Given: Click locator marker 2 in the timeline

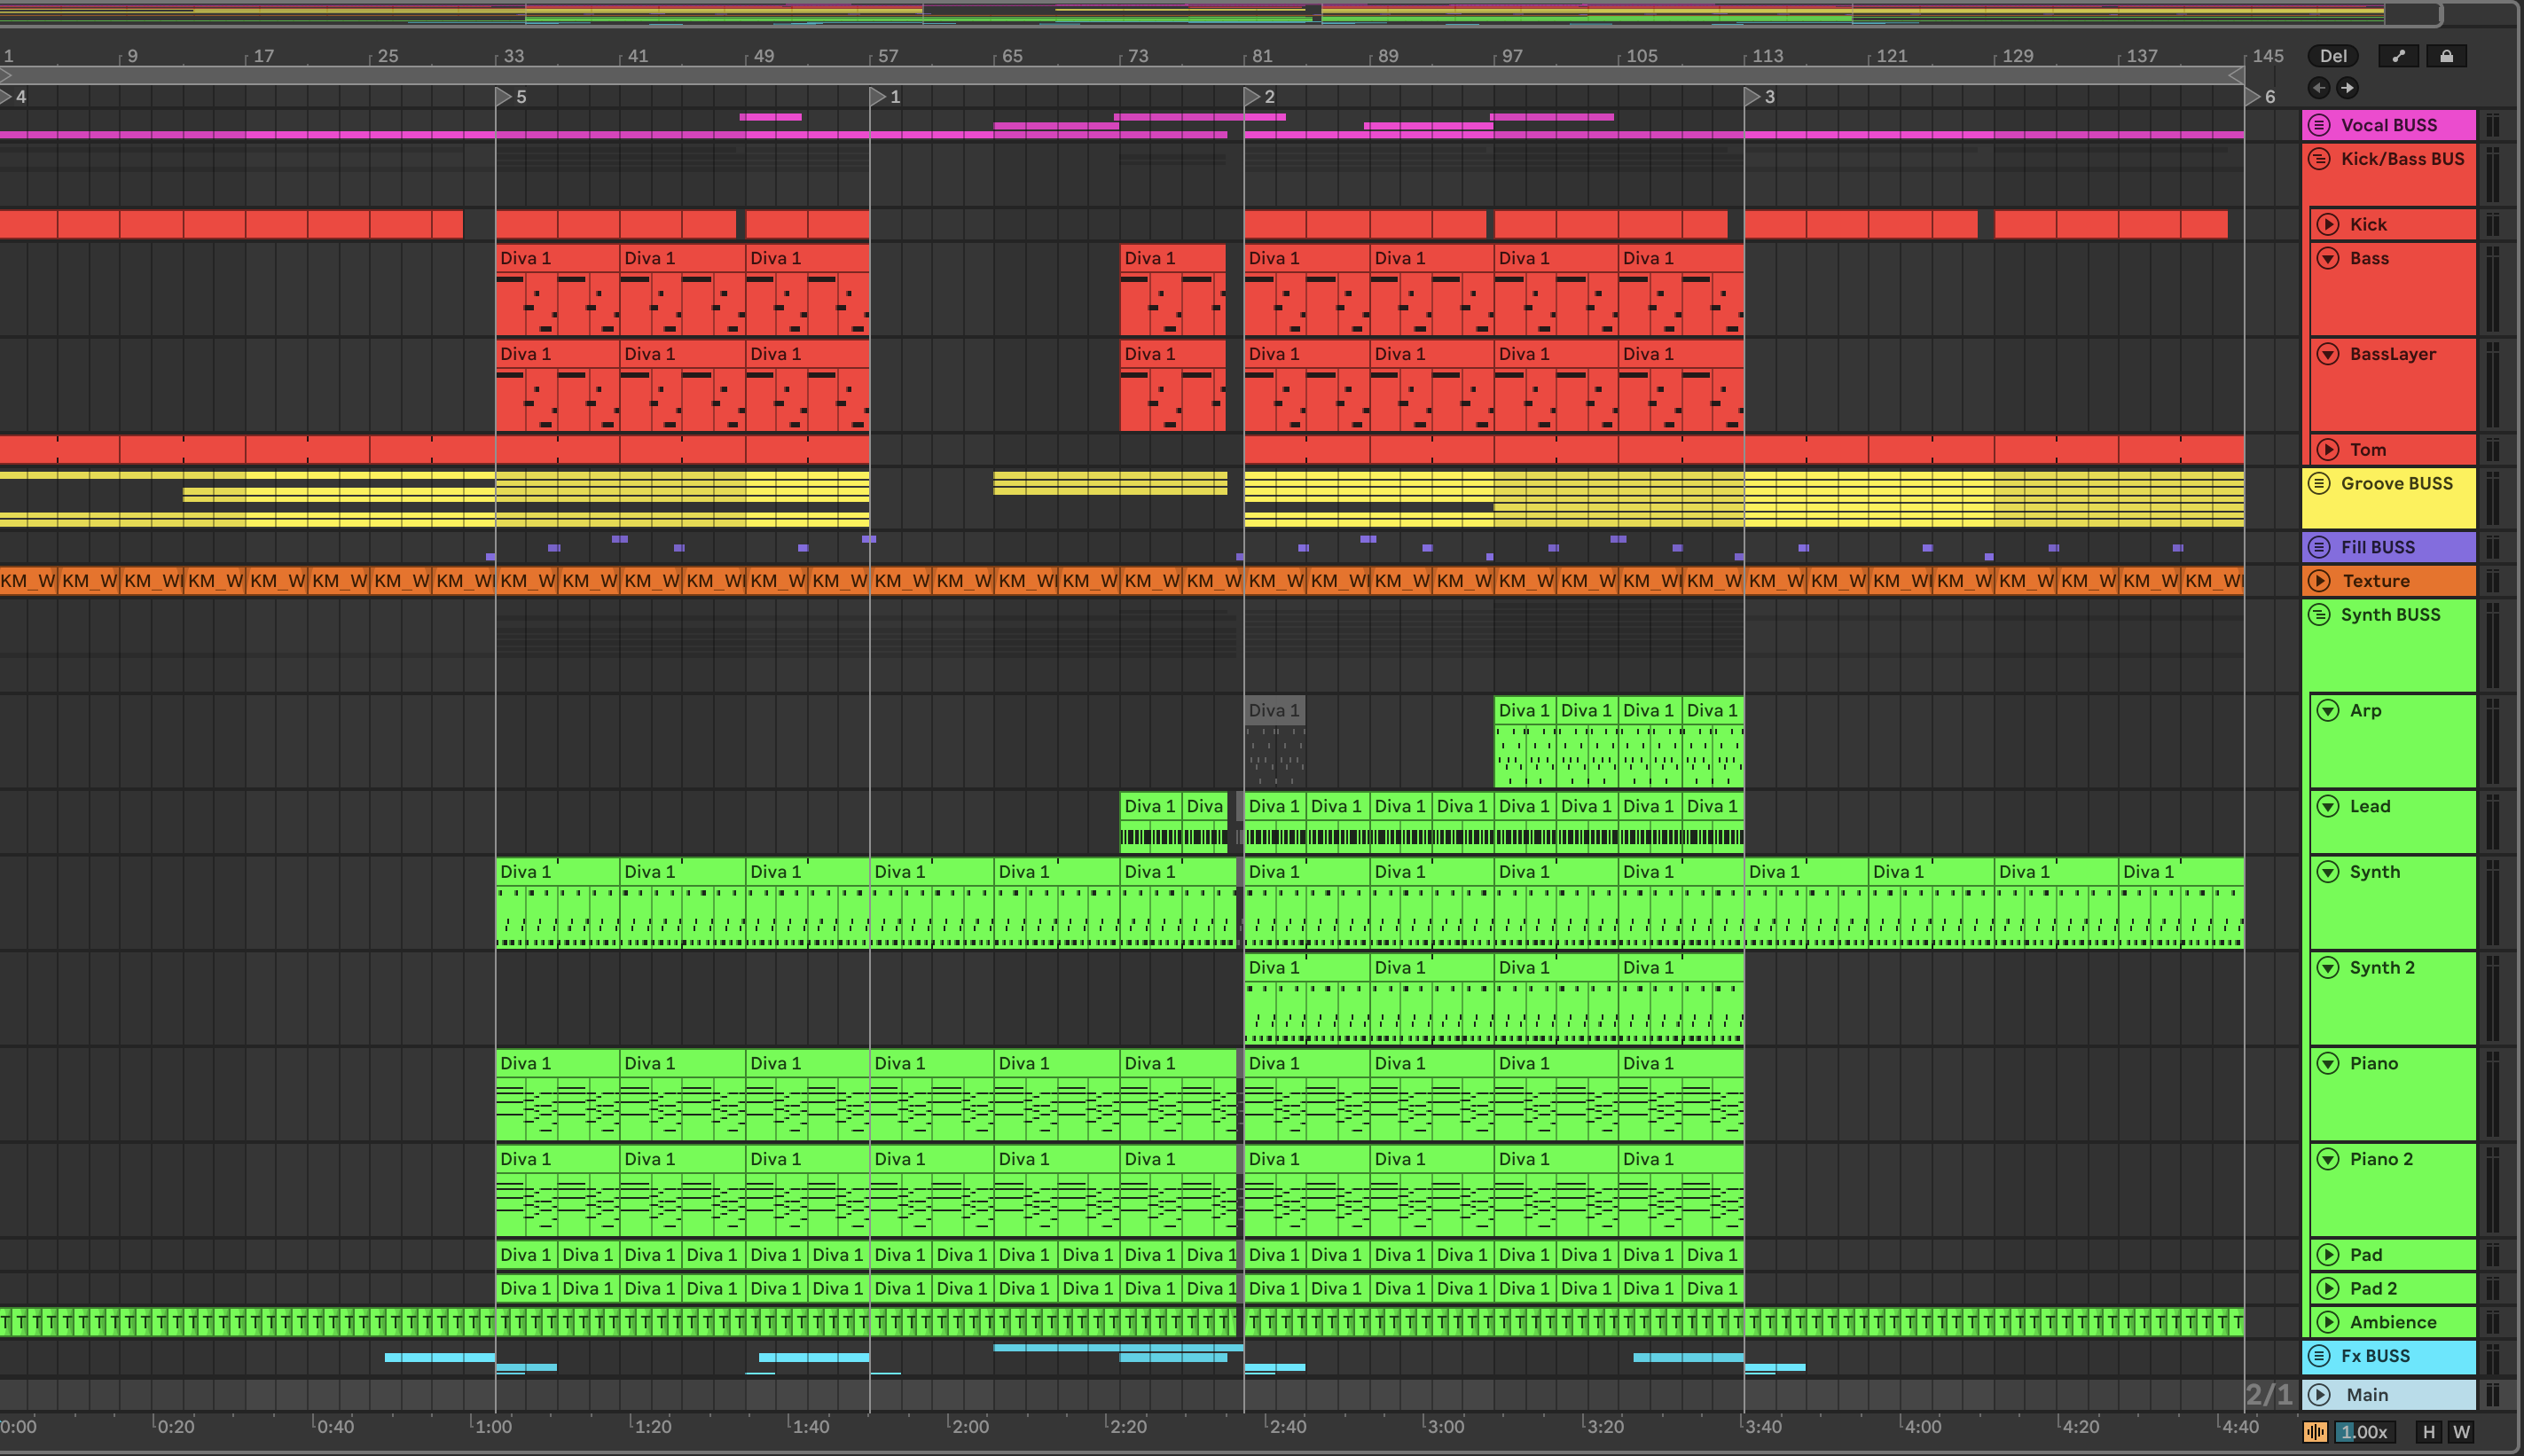Looking at the screenshot, I should click(1252, 97).
